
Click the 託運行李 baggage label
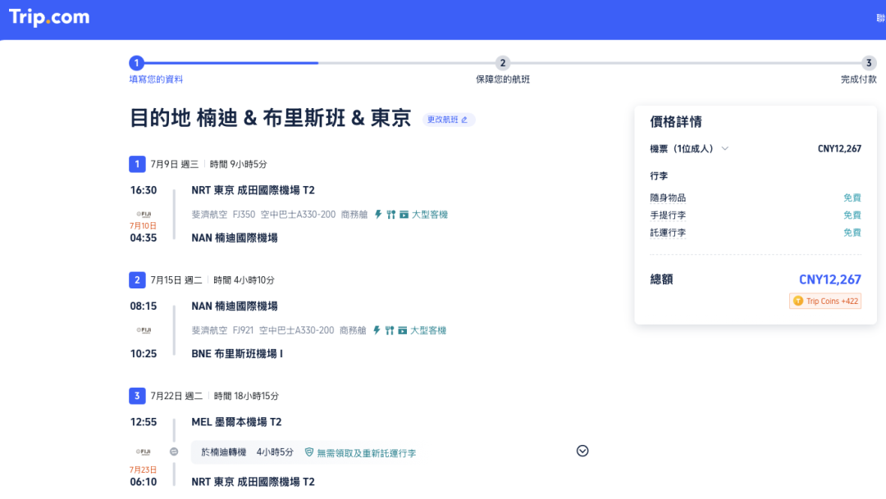click(x=668, y=233)
